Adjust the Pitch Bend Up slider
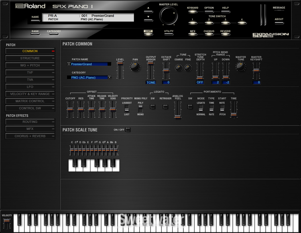 click(216, 77)
